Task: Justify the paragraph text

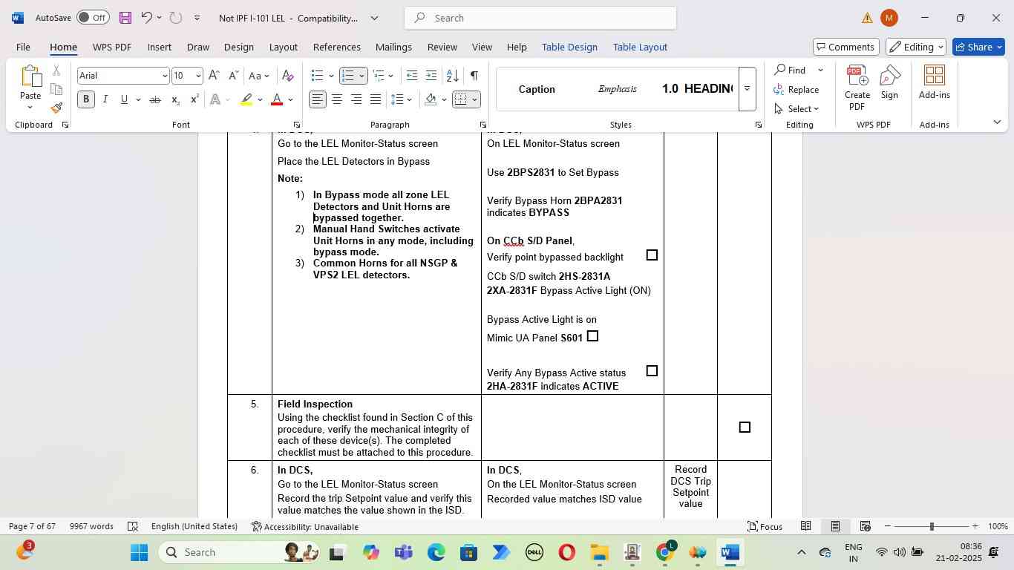Action: 376,99
